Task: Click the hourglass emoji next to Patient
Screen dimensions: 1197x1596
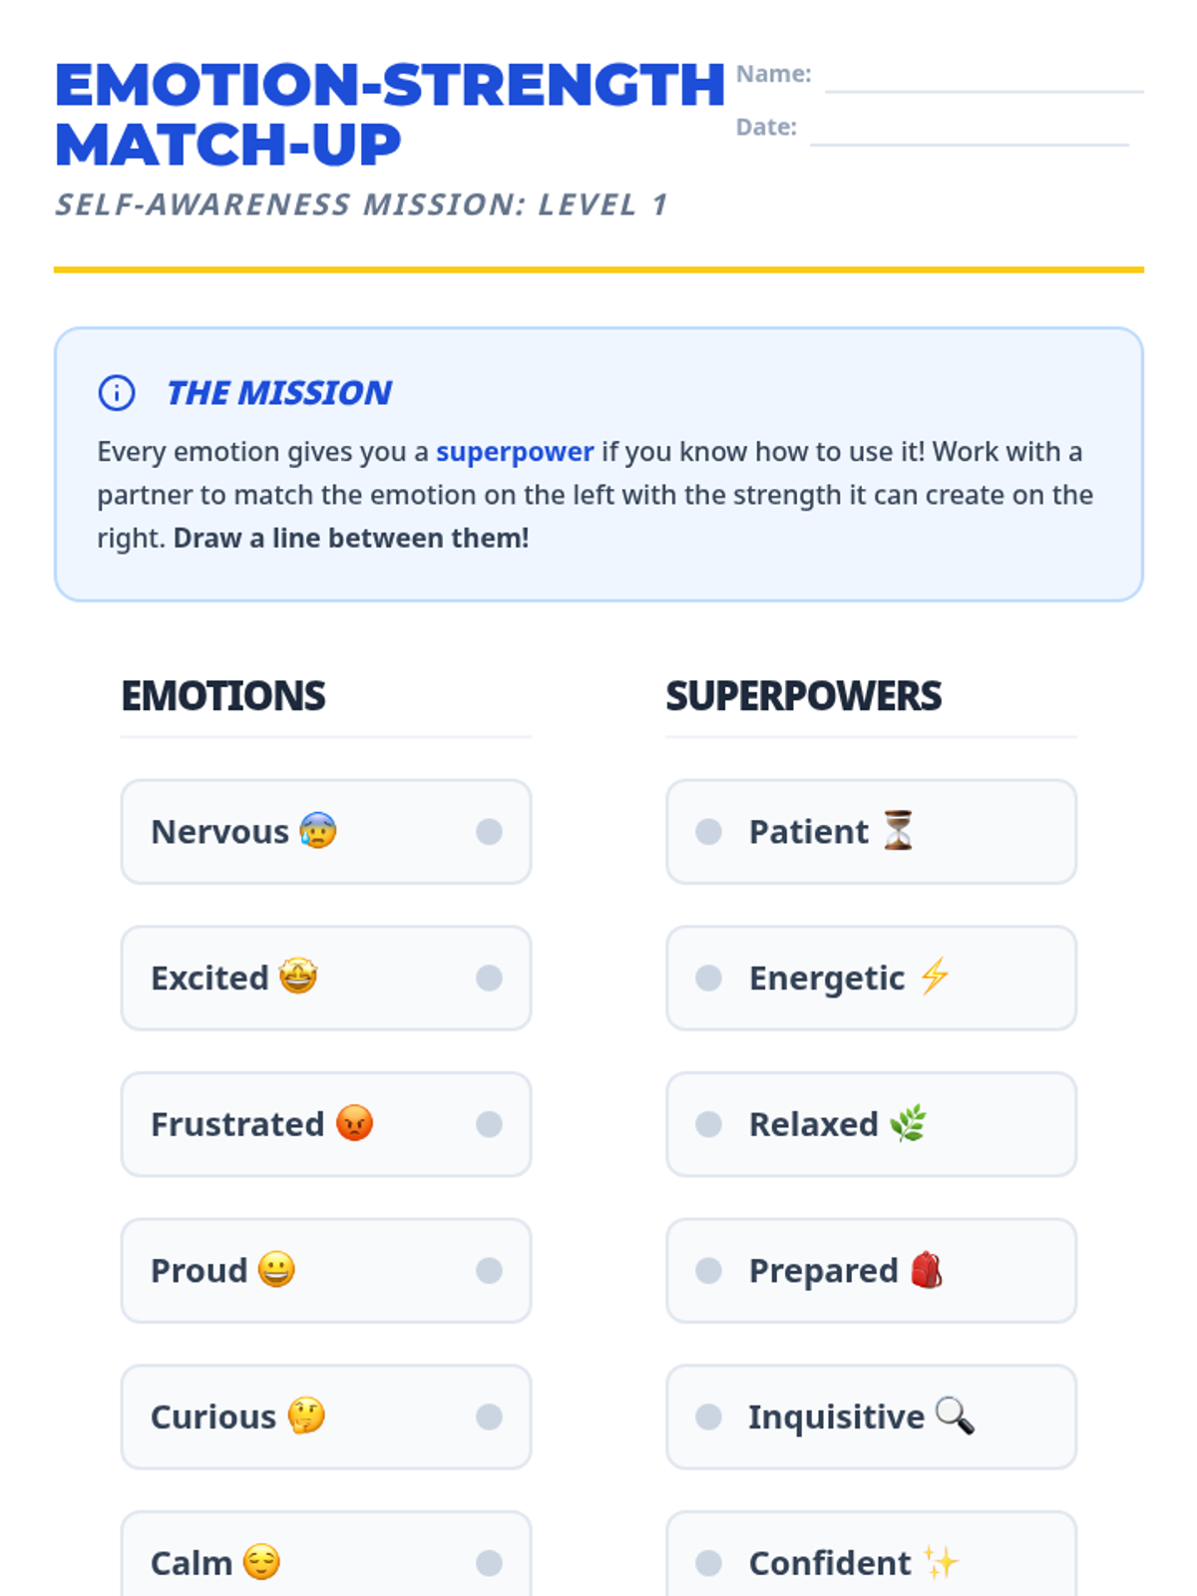Action: click(898, 831)
